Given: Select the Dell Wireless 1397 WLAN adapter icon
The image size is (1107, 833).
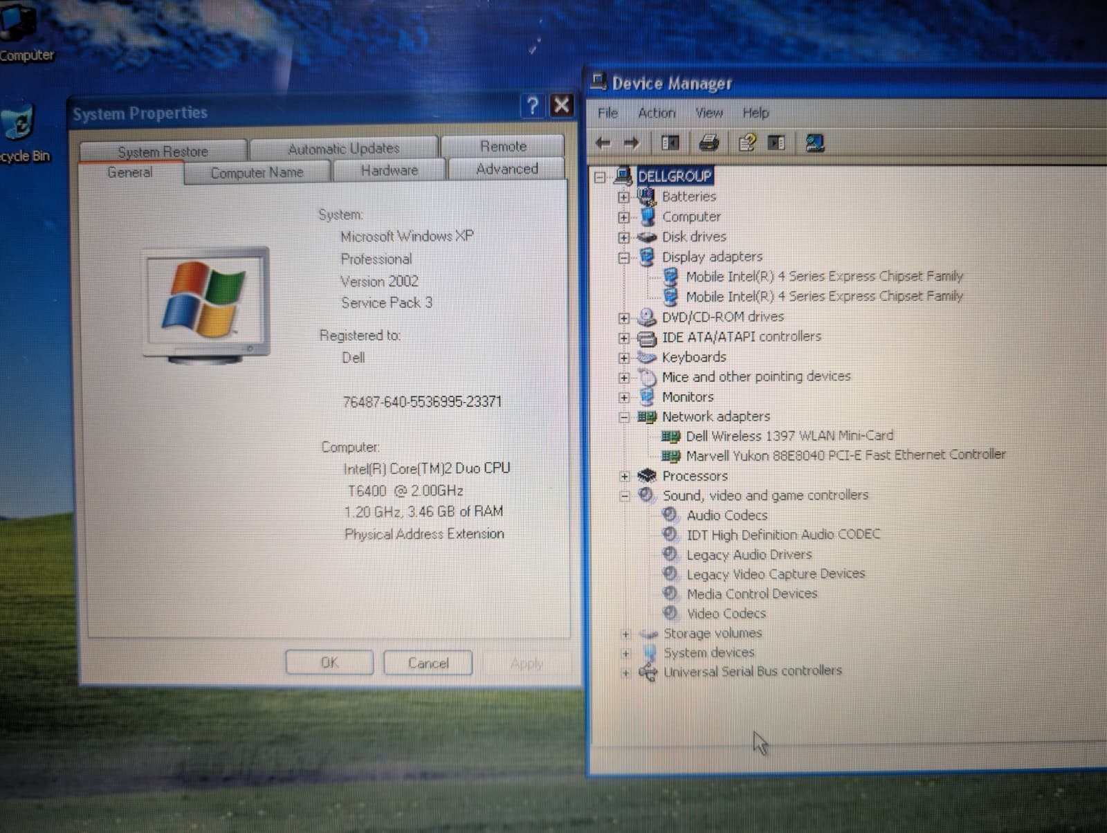Looking at the screenshot, I should (670, 437).
